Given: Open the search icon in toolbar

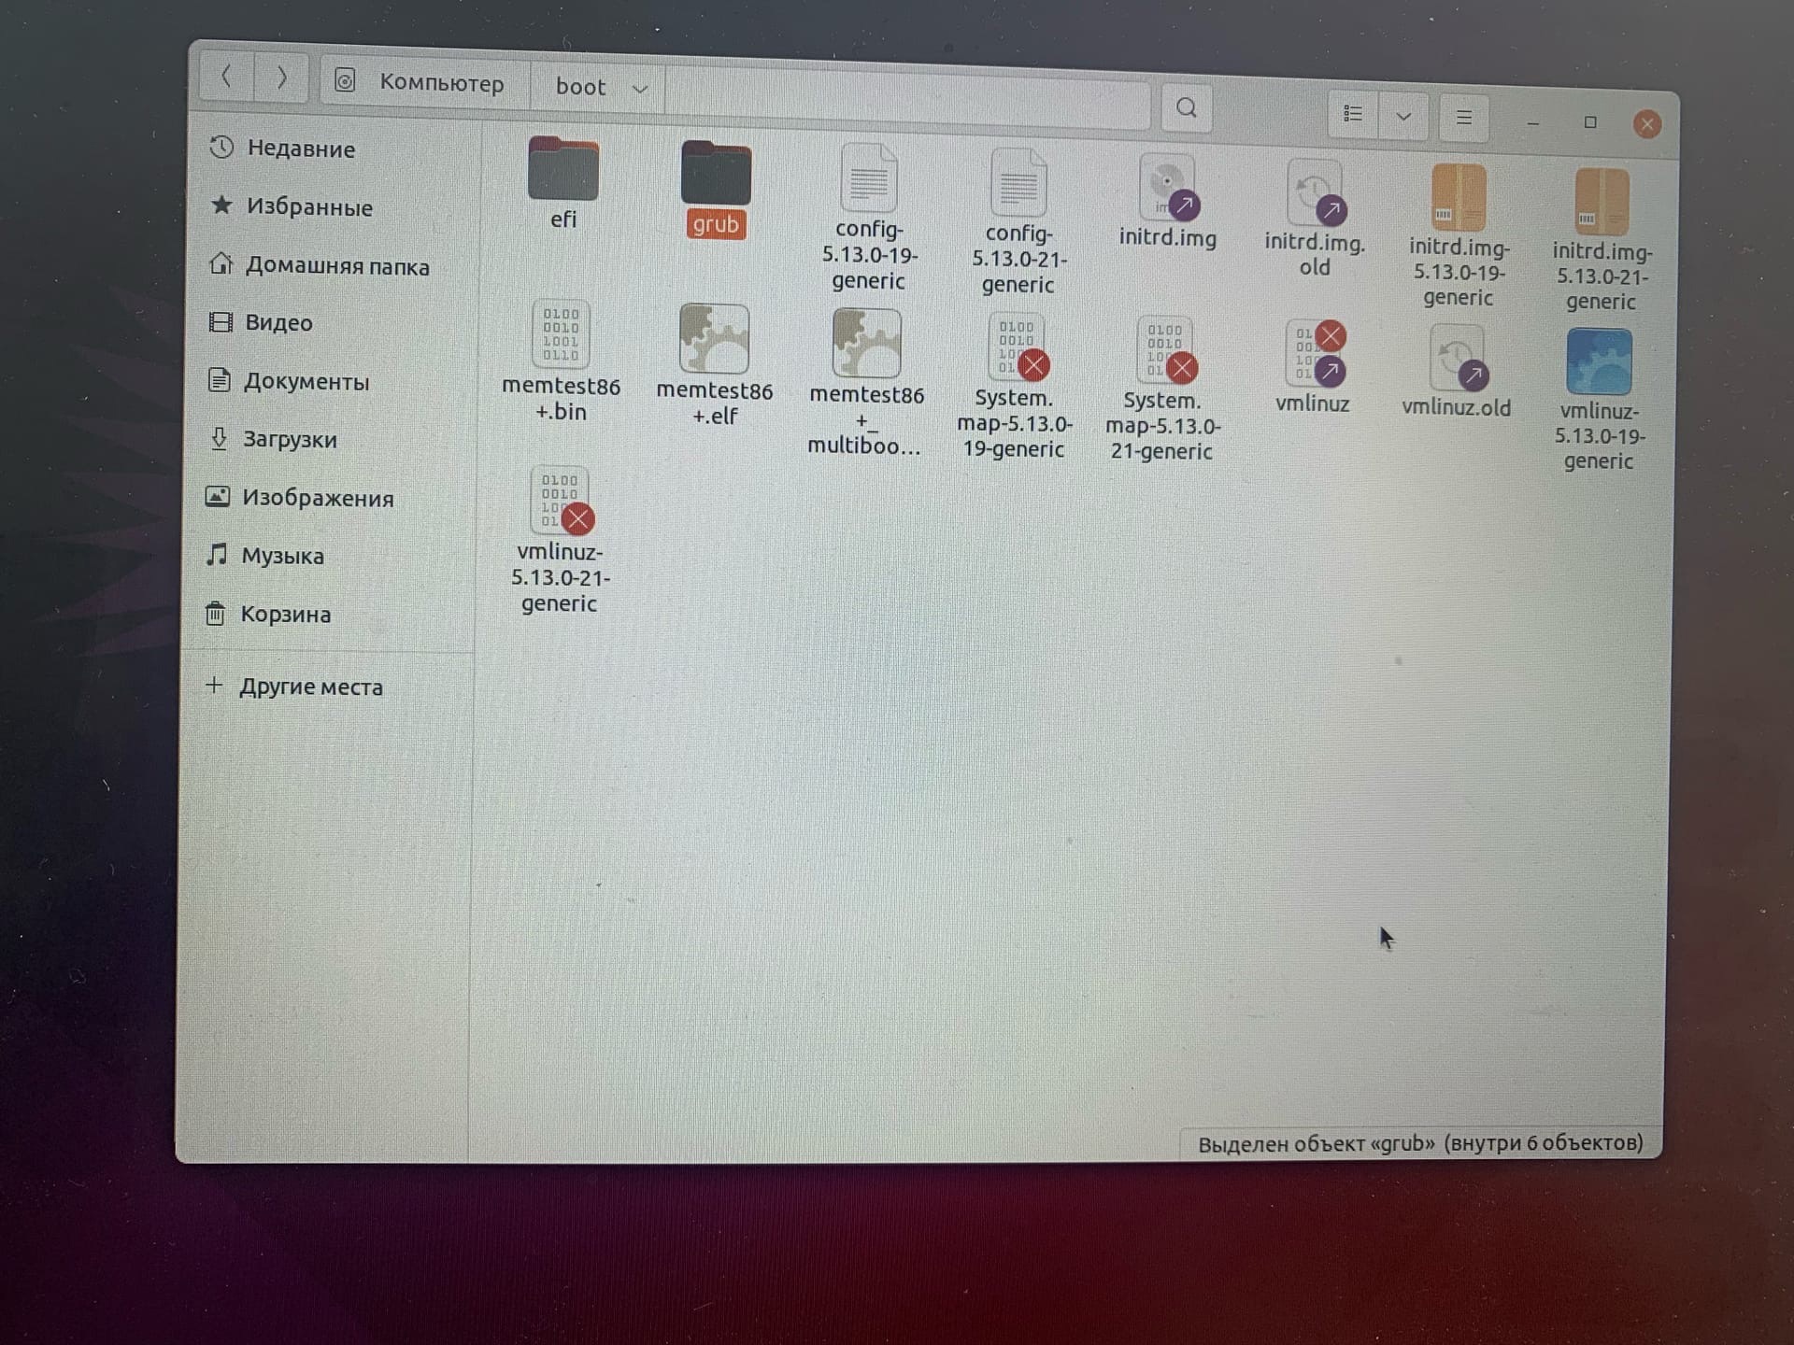Looking at the screenshot, I should point(1186,108).
